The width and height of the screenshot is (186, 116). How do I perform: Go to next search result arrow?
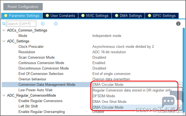pyautogui.click(x=55, y=24)
